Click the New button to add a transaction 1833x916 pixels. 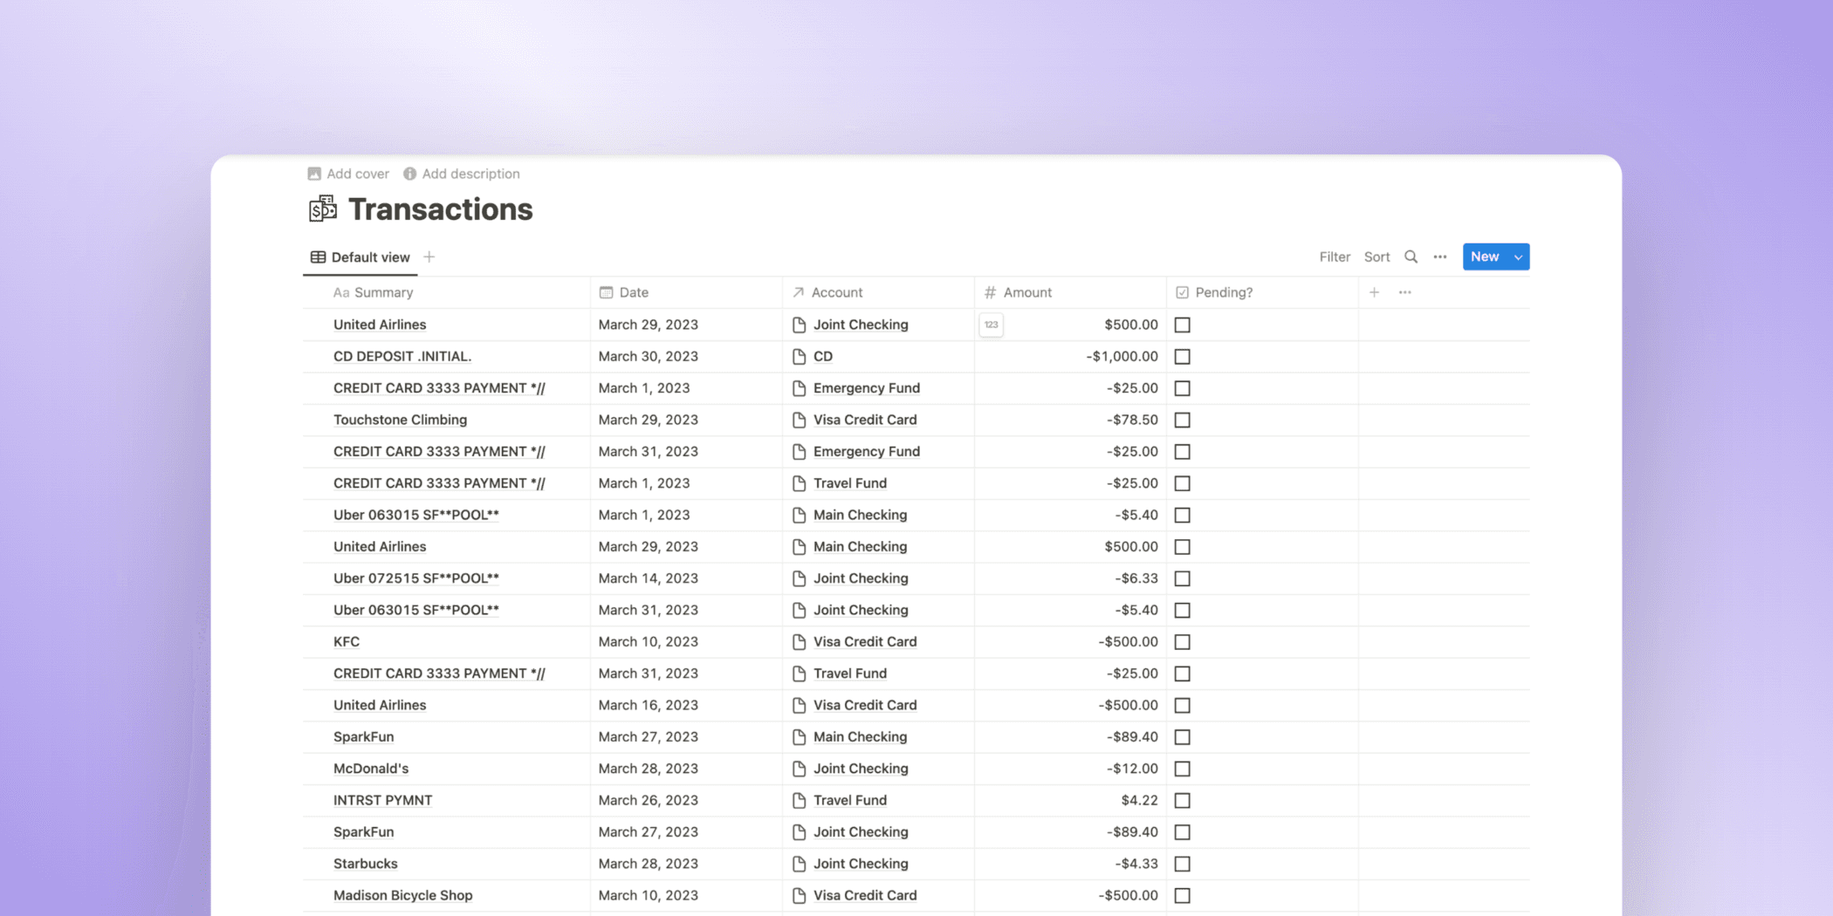coord(1486,256)
